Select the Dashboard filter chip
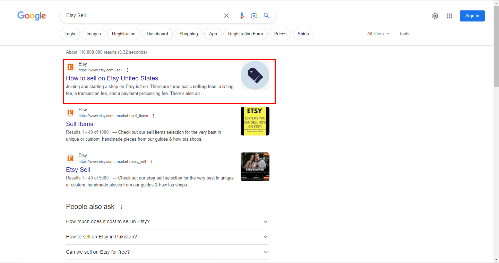The width and height of the screenshot is (499, 263). 157,34
